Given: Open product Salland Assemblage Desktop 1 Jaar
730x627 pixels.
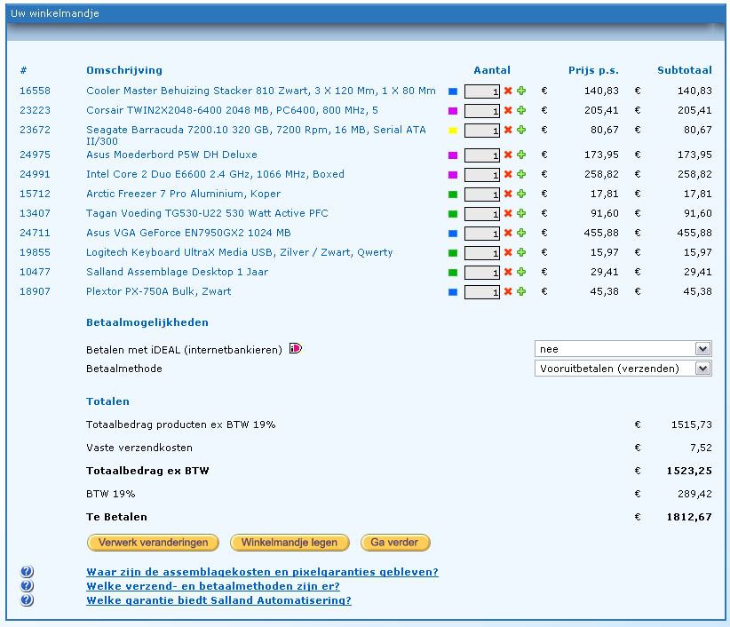Looking at the screenshot, I should point(178,272).
